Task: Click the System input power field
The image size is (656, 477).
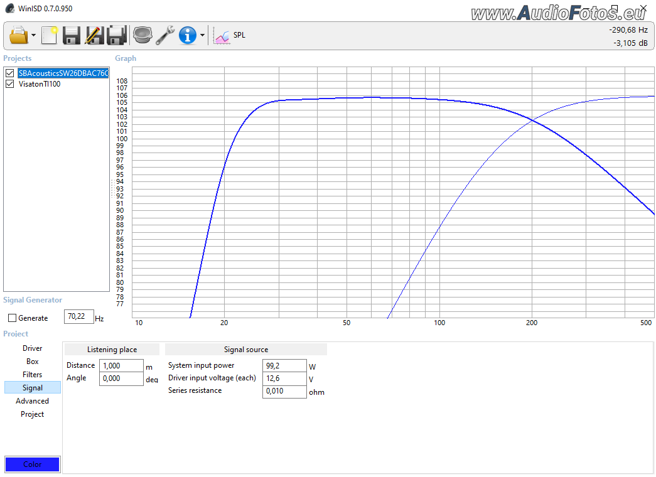Action: (284, 366)
